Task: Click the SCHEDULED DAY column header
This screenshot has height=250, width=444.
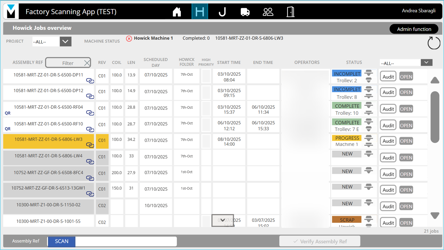Action: tap(155, 62)
